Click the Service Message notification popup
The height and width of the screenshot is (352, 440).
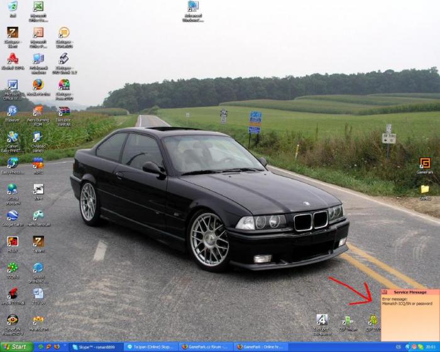pyautogui.click(x=410, y=315)
